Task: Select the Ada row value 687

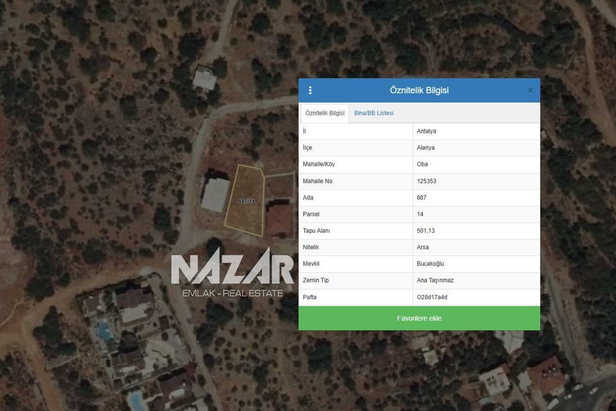Action: coord(421,198)
